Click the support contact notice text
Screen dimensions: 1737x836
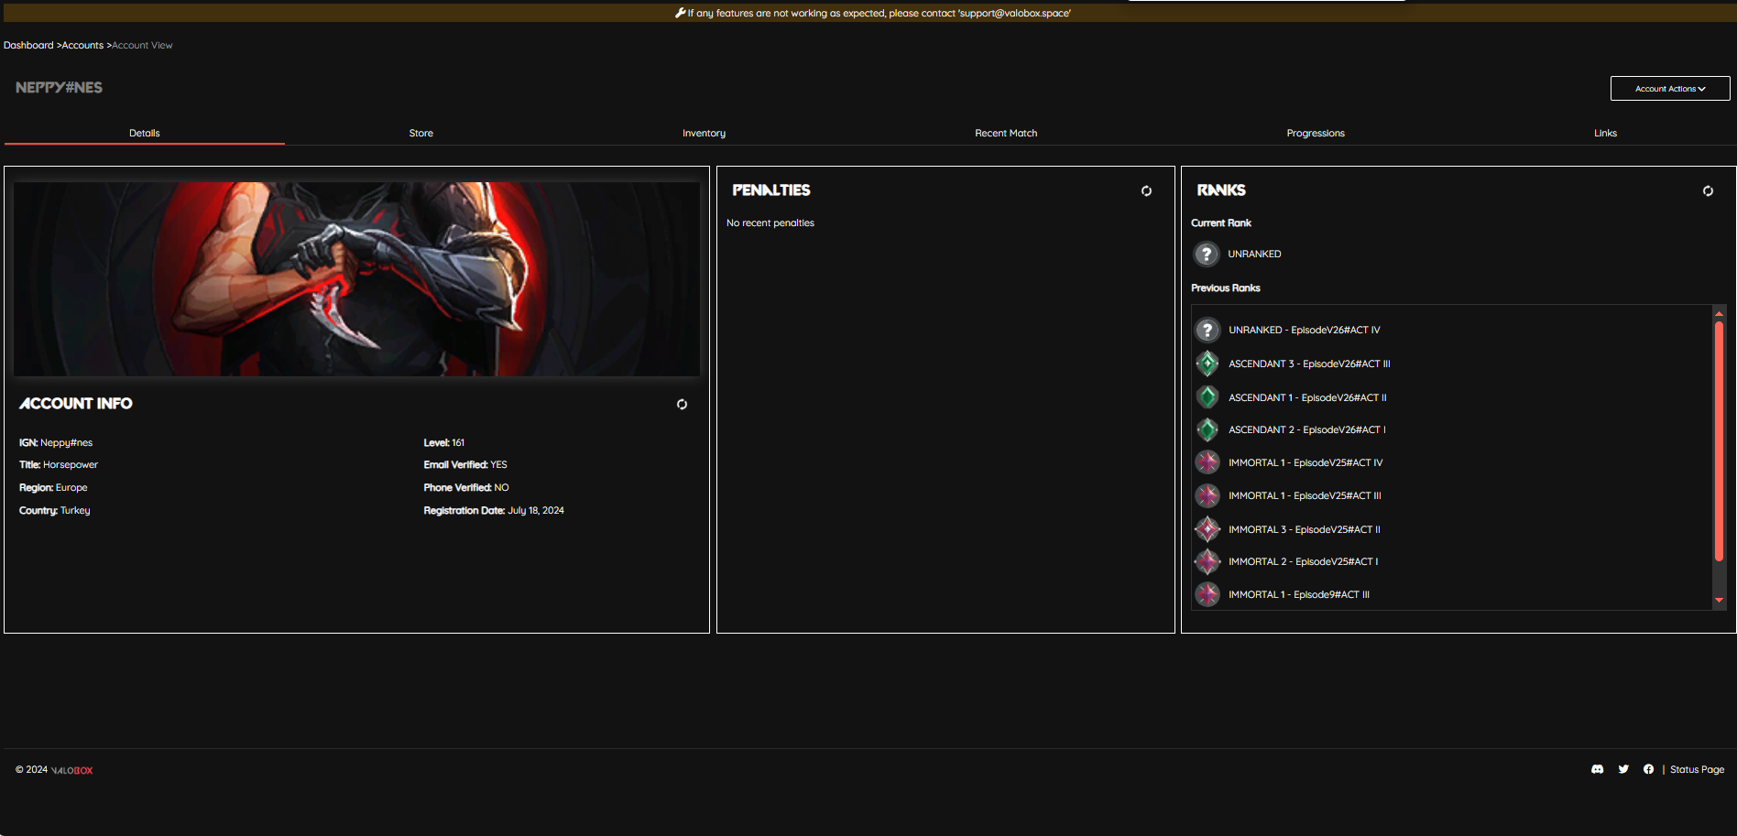(879, 13)
